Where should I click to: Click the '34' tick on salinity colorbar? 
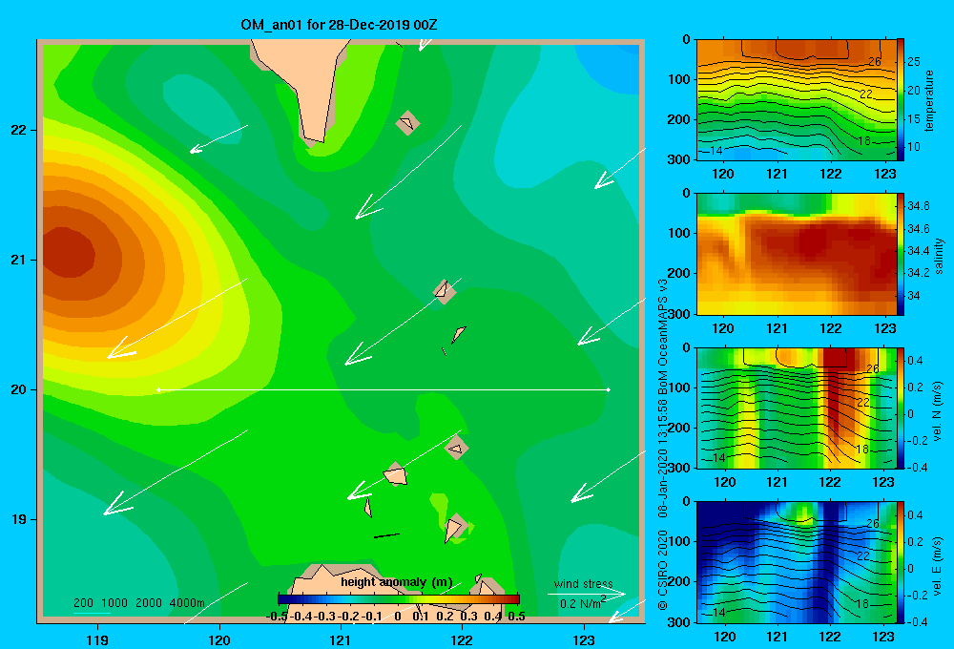(x=914, y=295)
